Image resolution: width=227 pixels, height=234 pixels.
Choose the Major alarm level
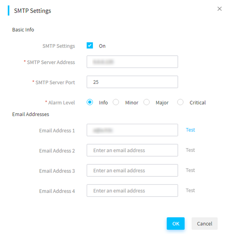click(147, 102)
